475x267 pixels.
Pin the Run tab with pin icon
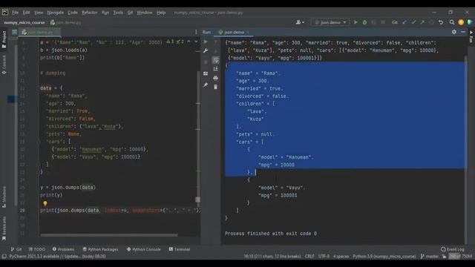pyautogui.click(x=206, y=85)
